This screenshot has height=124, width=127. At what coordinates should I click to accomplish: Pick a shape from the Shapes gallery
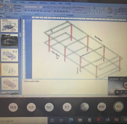(x=99, y=11)
